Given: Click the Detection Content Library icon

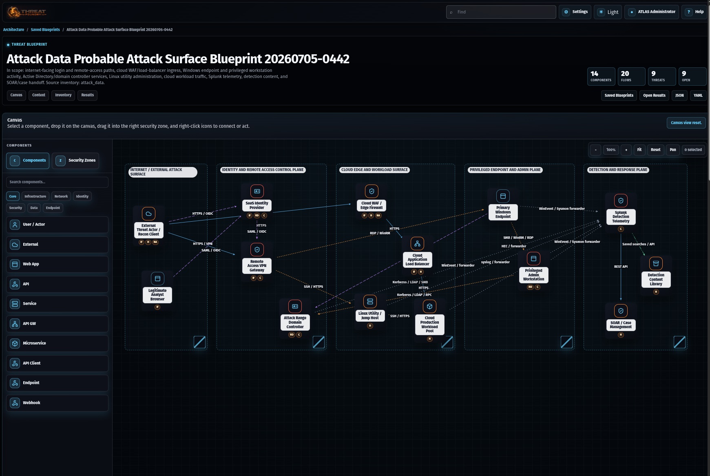Looking at the screenshot, I should tap(656, 263).
